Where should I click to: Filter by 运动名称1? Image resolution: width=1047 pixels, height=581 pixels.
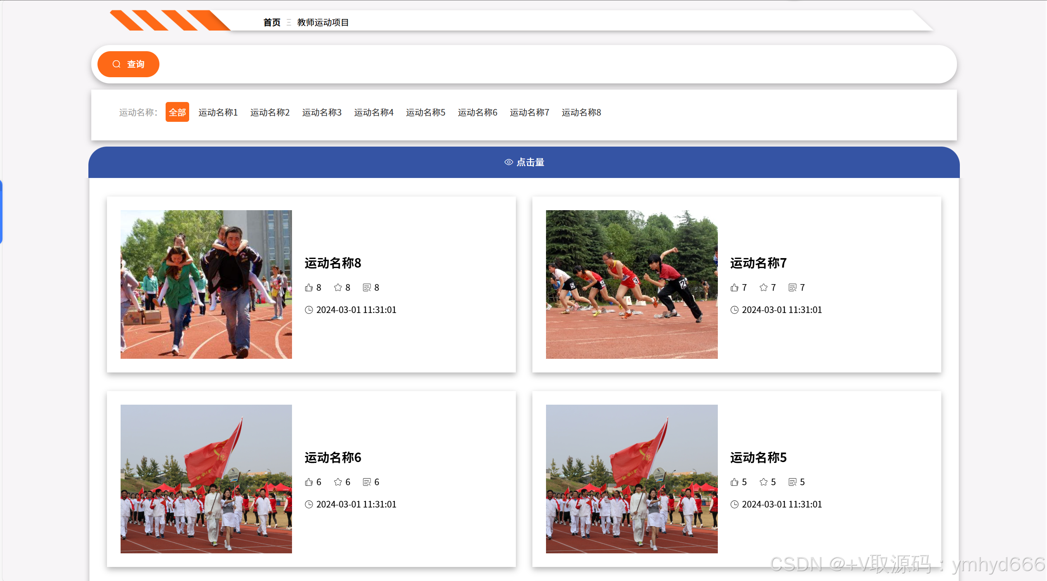click(x=218, y=112)
